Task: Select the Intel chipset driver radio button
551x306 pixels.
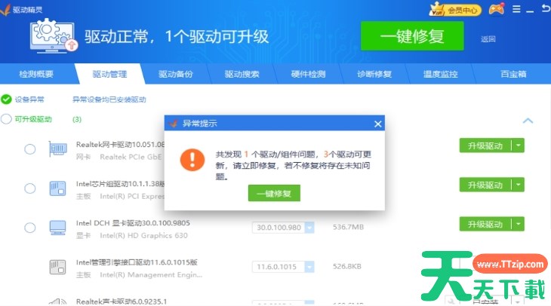Action: pos(30,188)
